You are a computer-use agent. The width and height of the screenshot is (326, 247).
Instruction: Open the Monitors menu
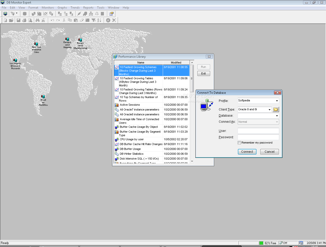pyautogui.click(x=48, y=8)
